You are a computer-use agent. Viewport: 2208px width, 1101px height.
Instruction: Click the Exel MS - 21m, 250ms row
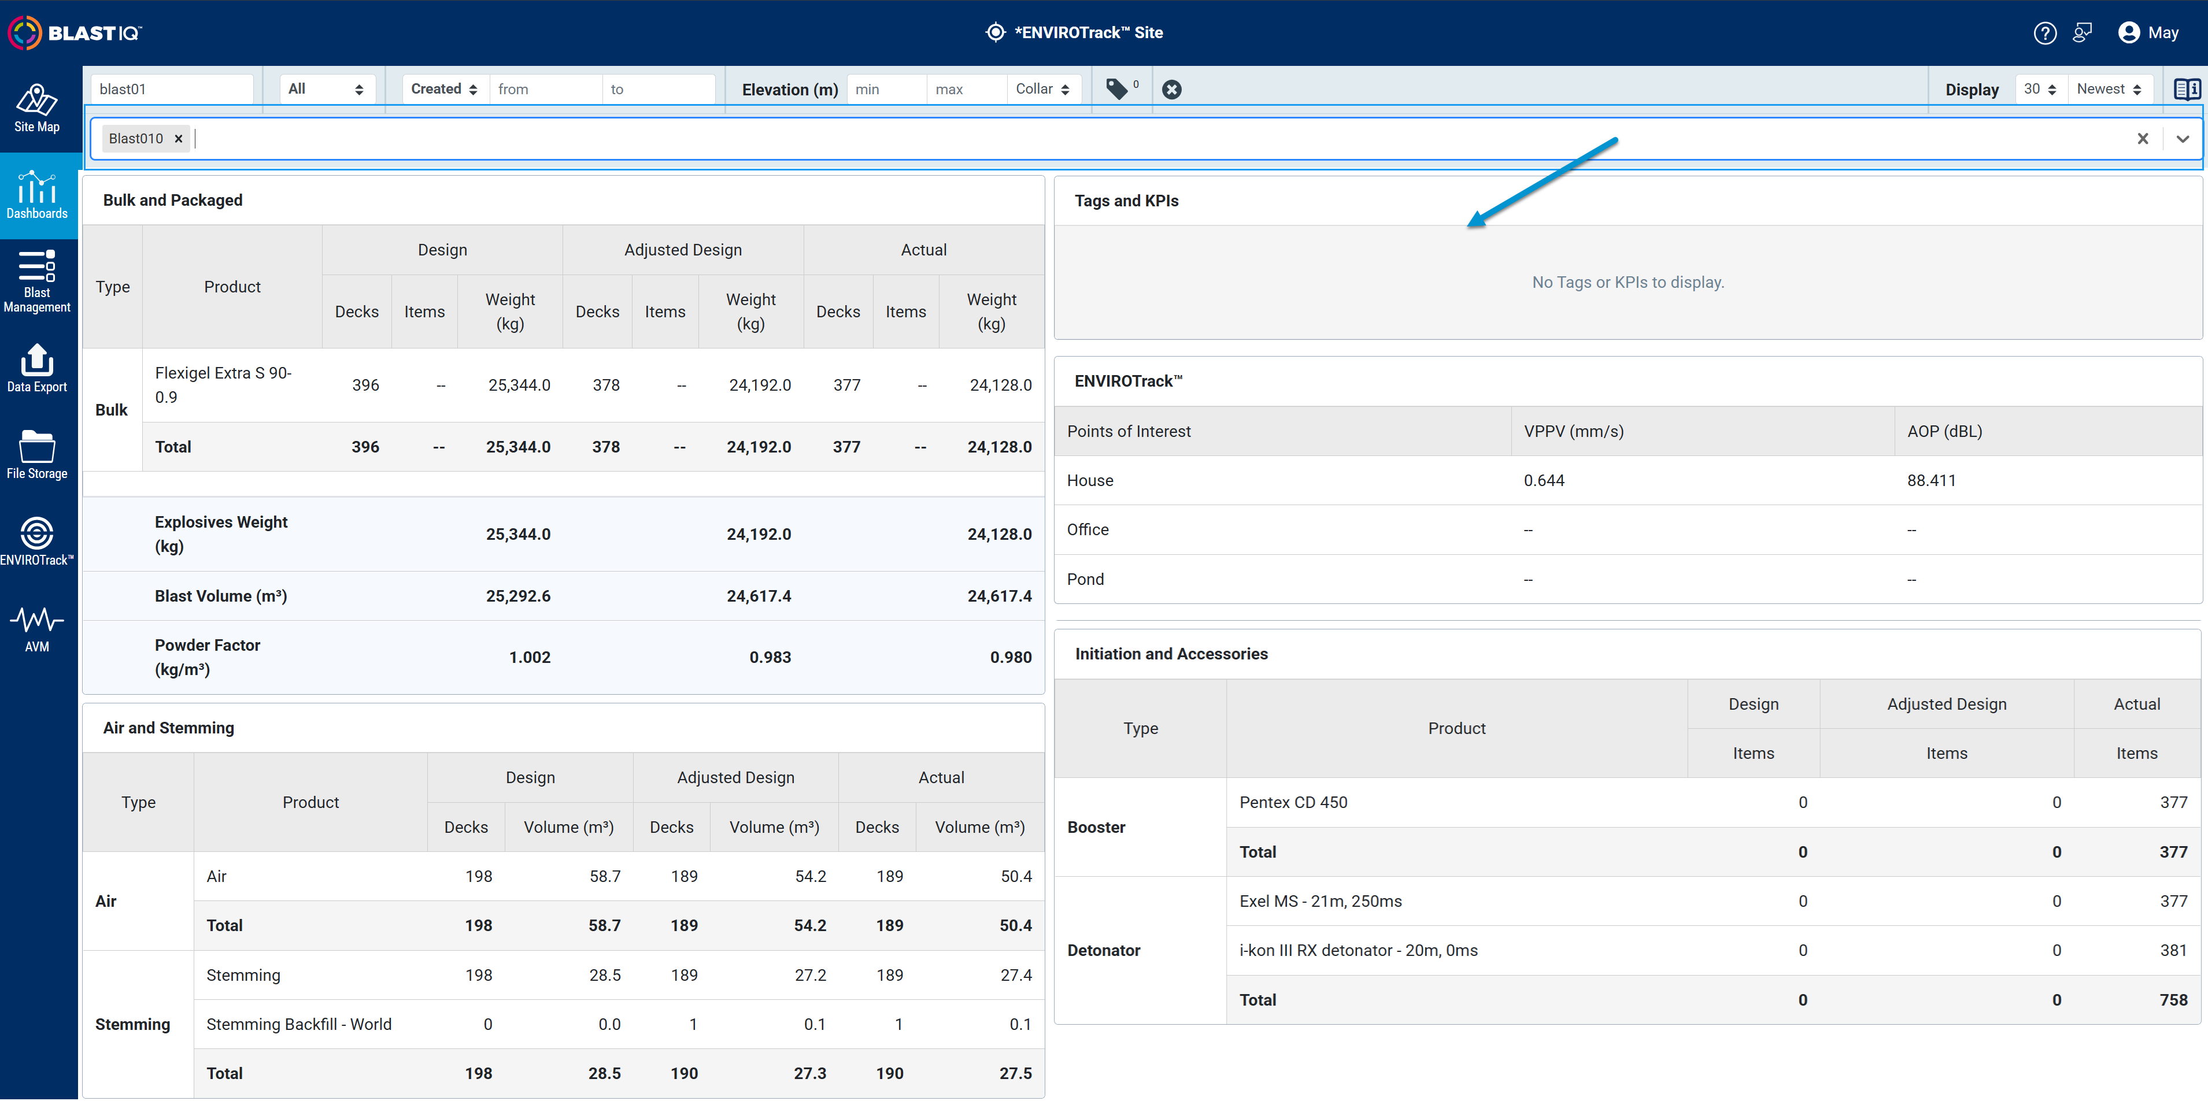coord(1713,900)
